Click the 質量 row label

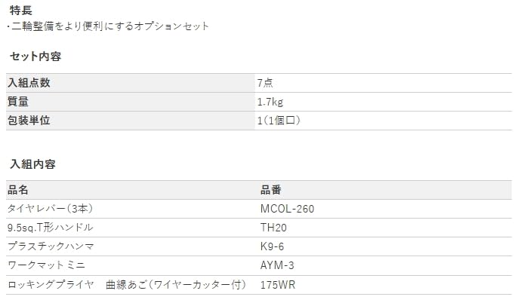(18, 102)
